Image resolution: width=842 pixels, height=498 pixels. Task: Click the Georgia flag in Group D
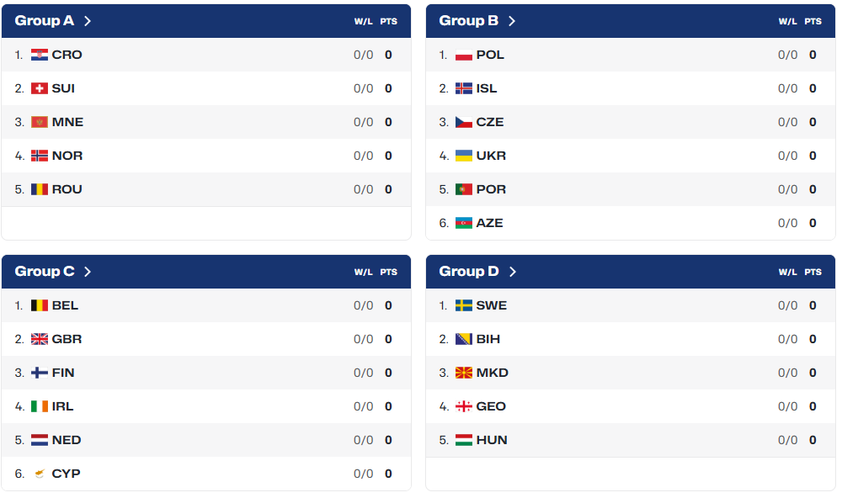pos(463,407)
